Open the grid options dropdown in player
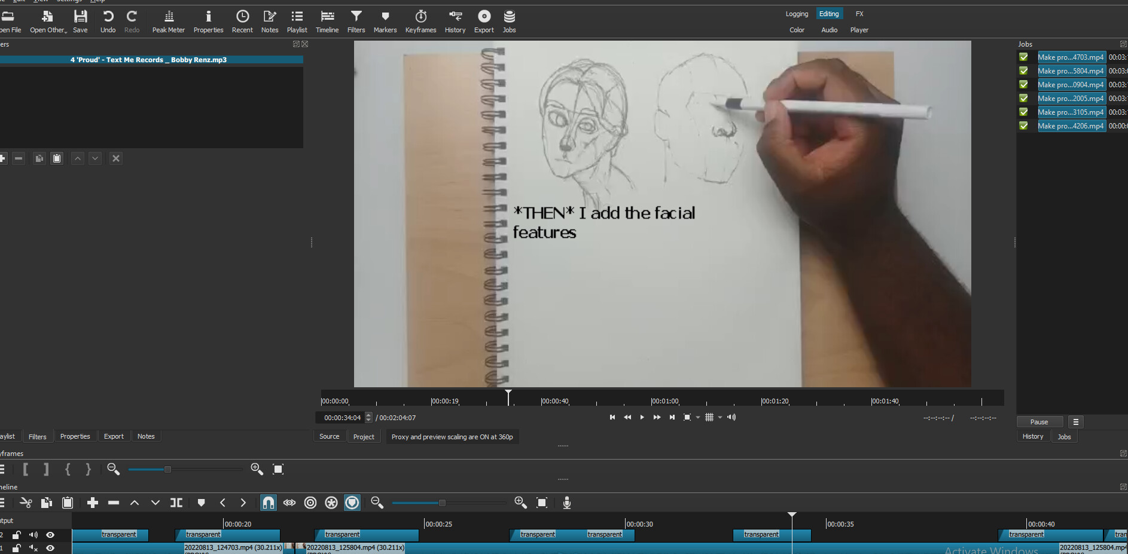 pyautogui.click(x=720, y=418)
